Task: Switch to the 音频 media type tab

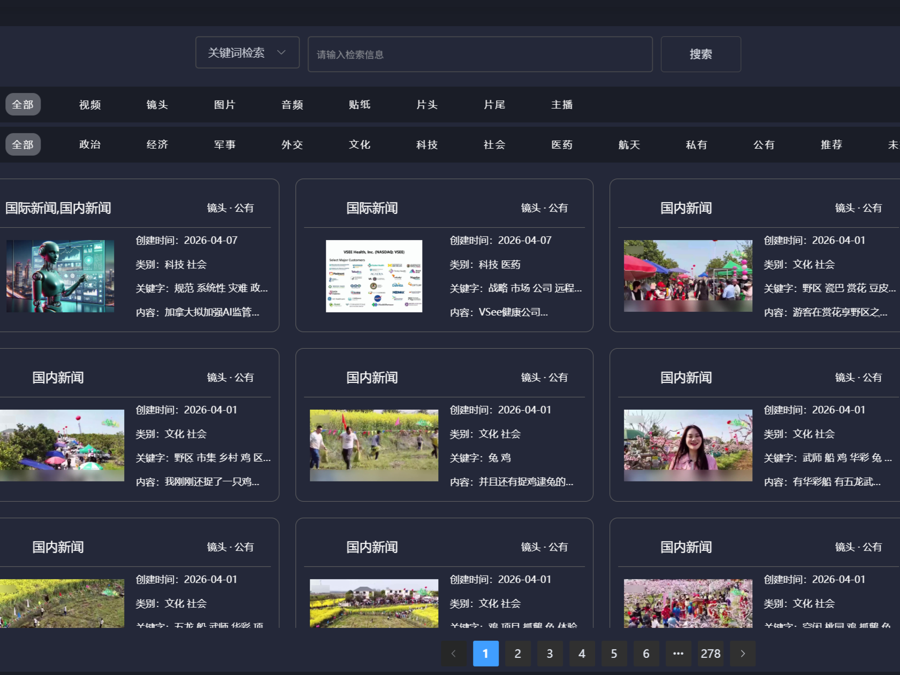Action: 292,105
